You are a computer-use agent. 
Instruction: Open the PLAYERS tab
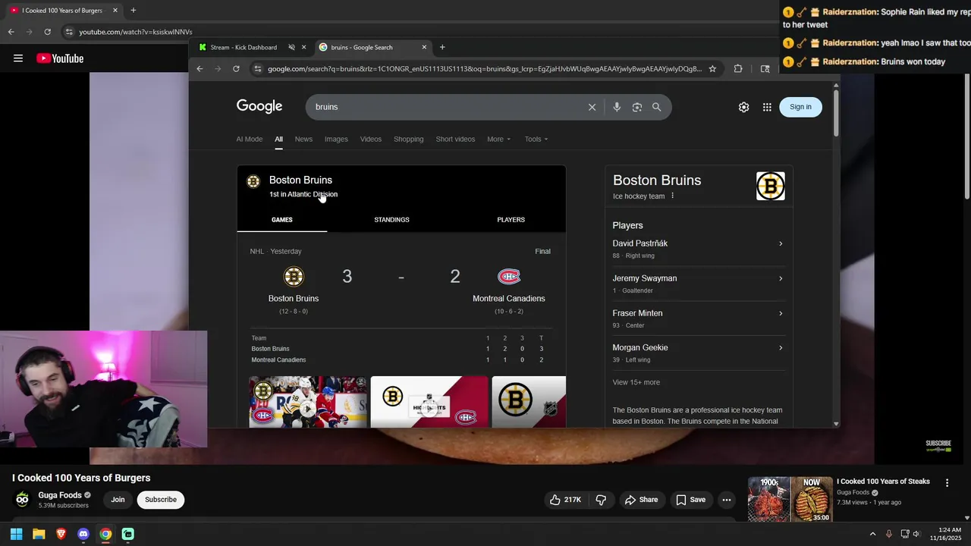click(511, 220)
